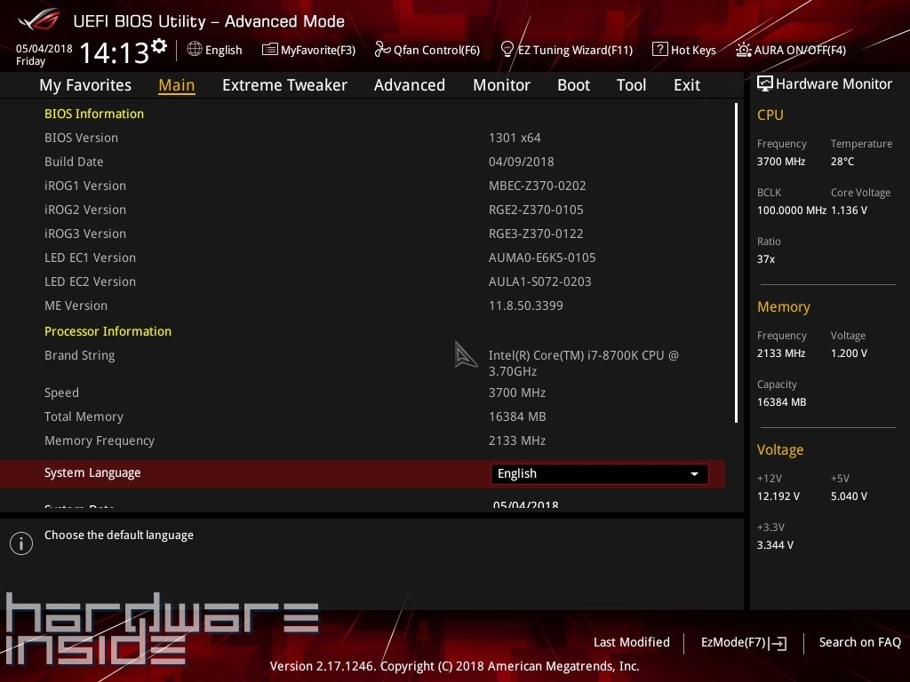Click the BIOS Information section heading

click(x=94, y=114)
